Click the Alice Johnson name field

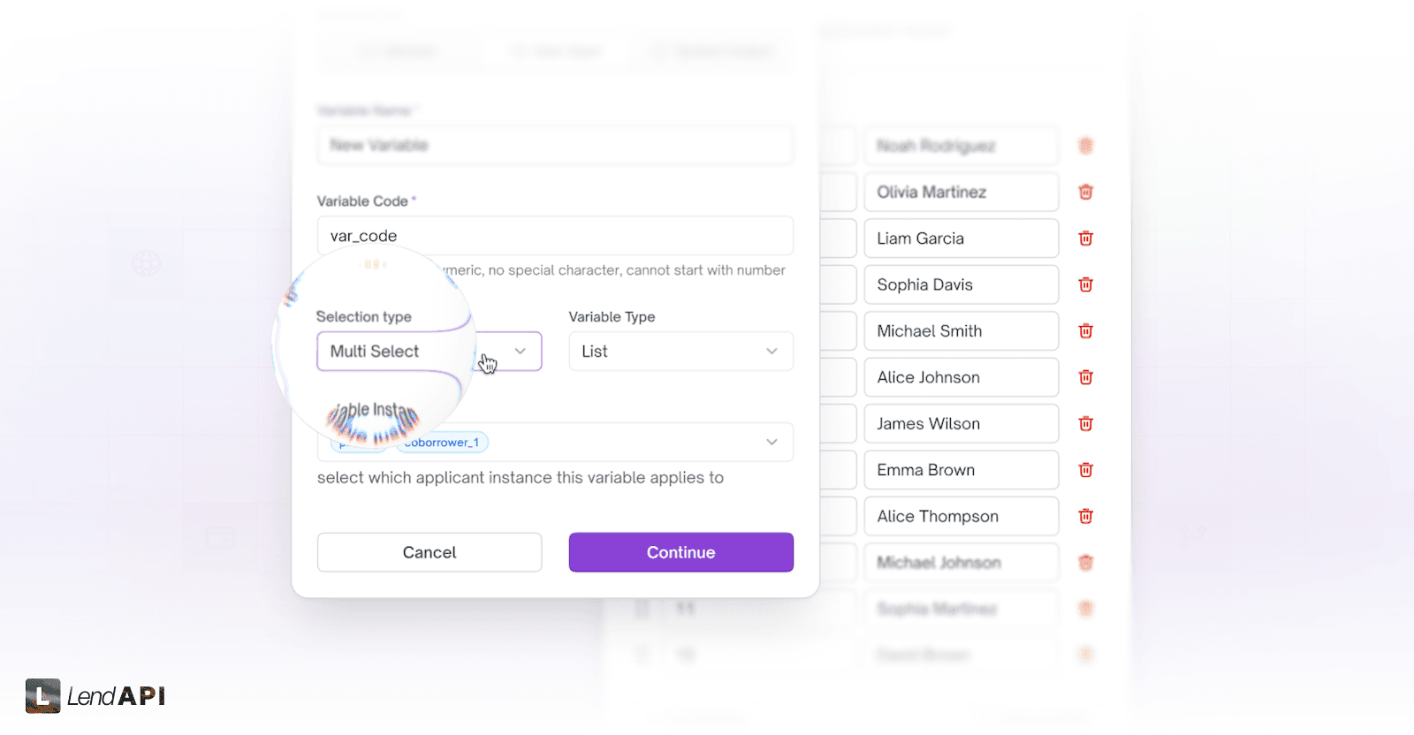961,377
